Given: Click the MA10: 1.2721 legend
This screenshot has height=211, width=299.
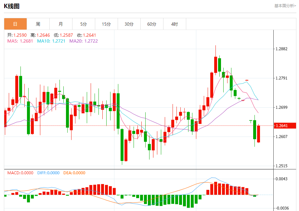Looking at the screenshot, I should (51, 41).
